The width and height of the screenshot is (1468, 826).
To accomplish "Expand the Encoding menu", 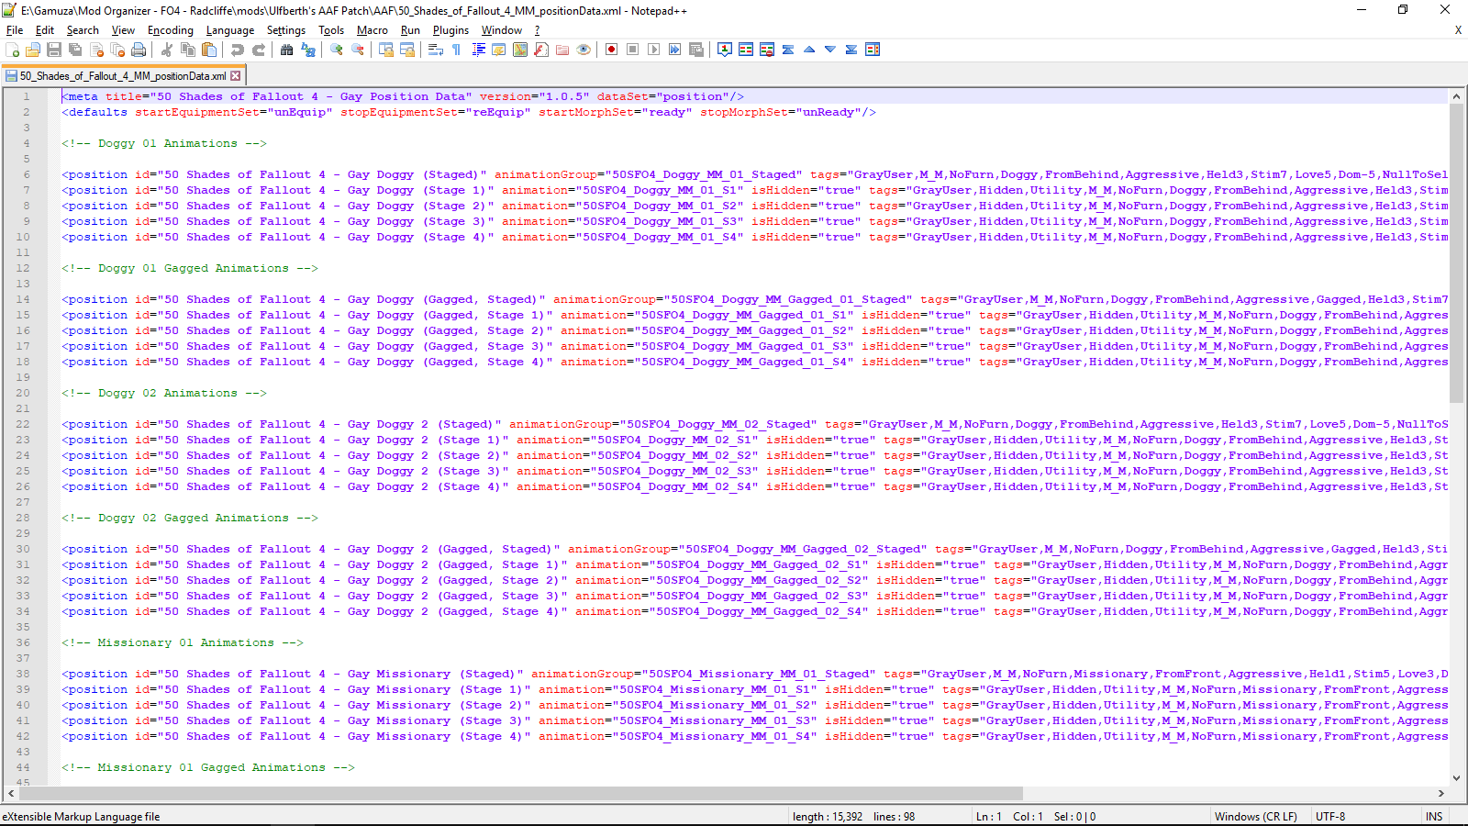I will click(171, 30).
